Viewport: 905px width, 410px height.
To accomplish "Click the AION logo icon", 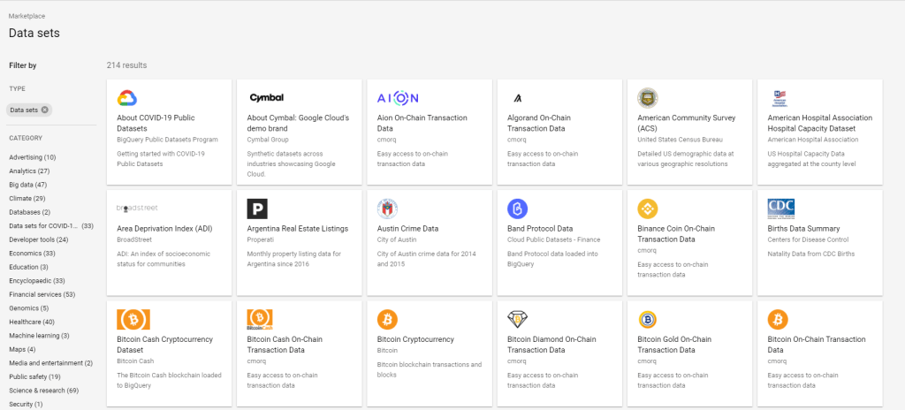I will [398, 97].
